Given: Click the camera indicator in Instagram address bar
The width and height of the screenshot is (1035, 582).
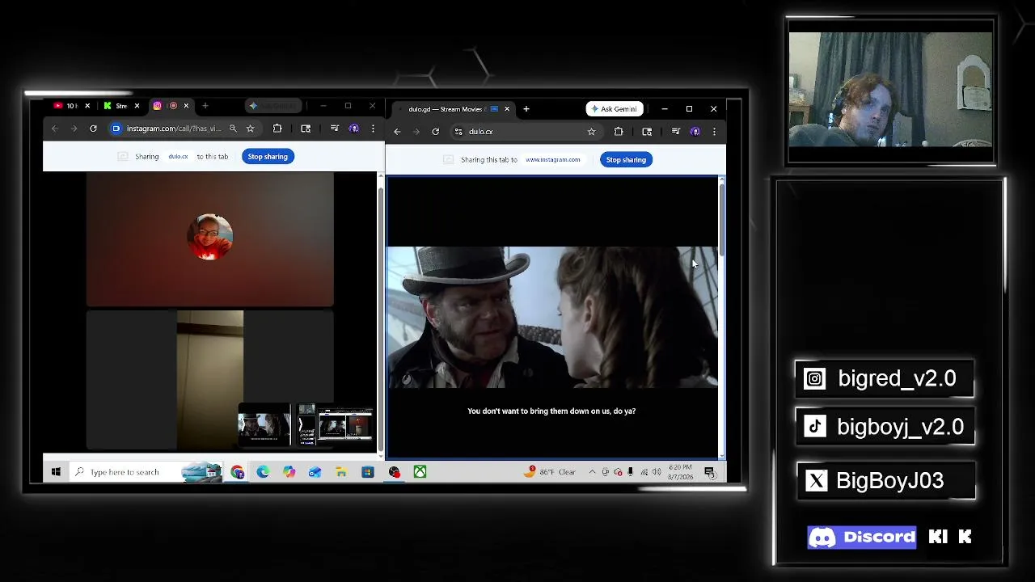Looking at the screenshot, I should click(116, 129).
